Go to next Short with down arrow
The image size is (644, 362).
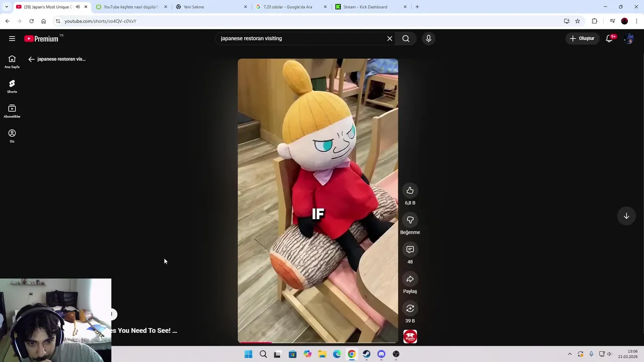(x=626, y=216)
